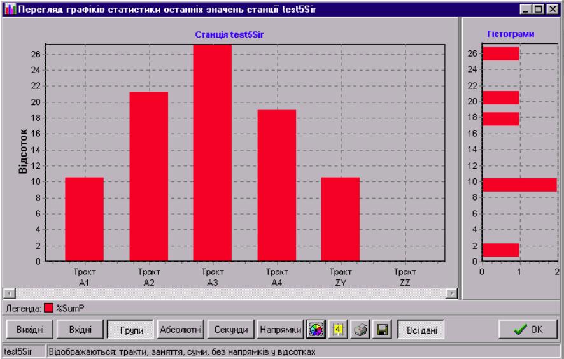Image resolution: width=564 pixels, height=359 pixels.
Task: Click the Тракт A3 axis label
Action: [212, 277]
